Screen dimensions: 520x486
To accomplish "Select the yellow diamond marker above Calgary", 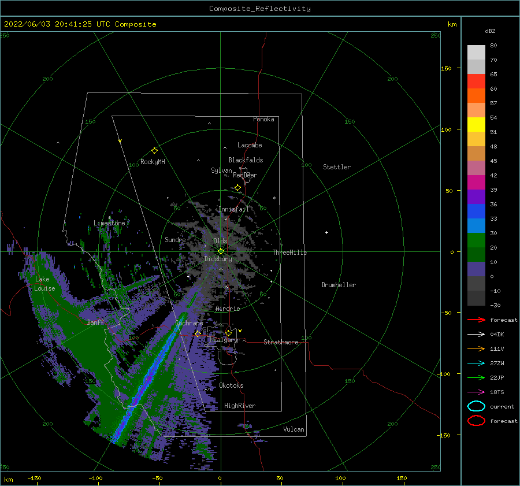I will click(x=228, y=333).
